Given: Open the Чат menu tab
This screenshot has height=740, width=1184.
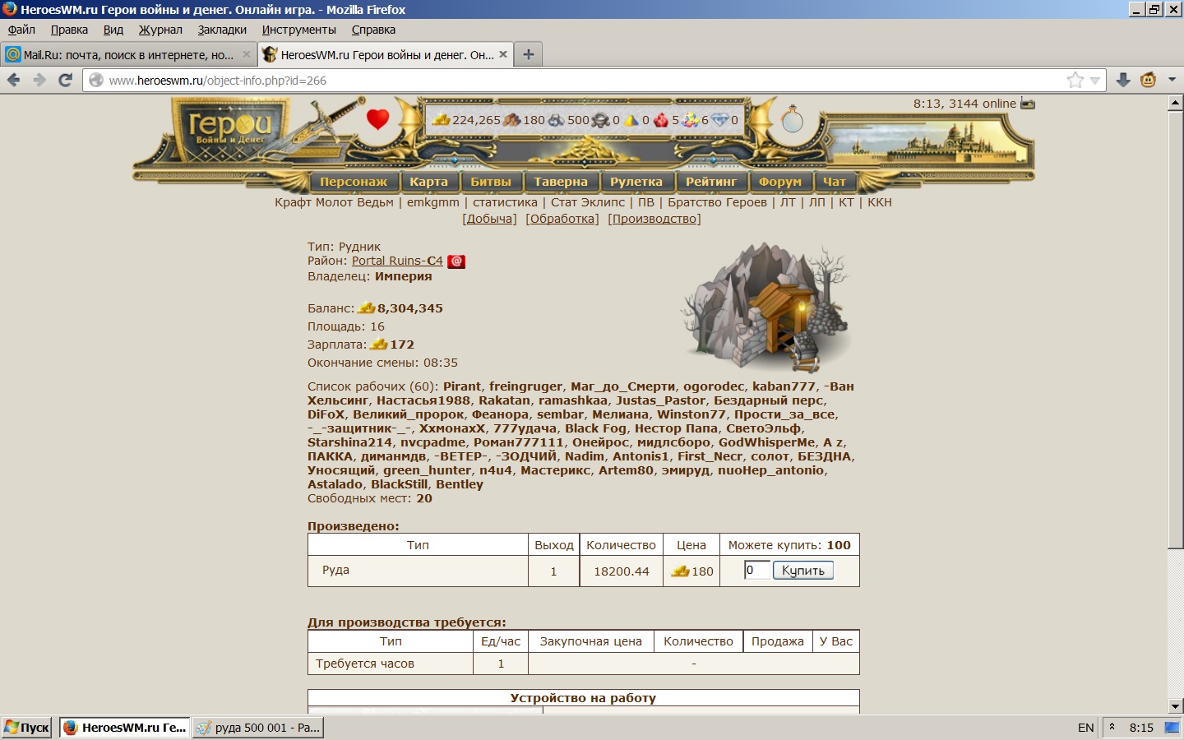Looking at the screenshot, I should pos(835,182).
